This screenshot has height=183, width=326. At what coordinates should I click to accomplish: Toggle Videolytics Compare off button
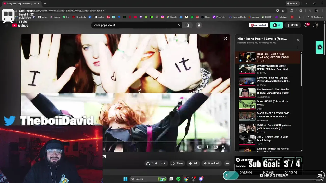[x=273, y=160]
